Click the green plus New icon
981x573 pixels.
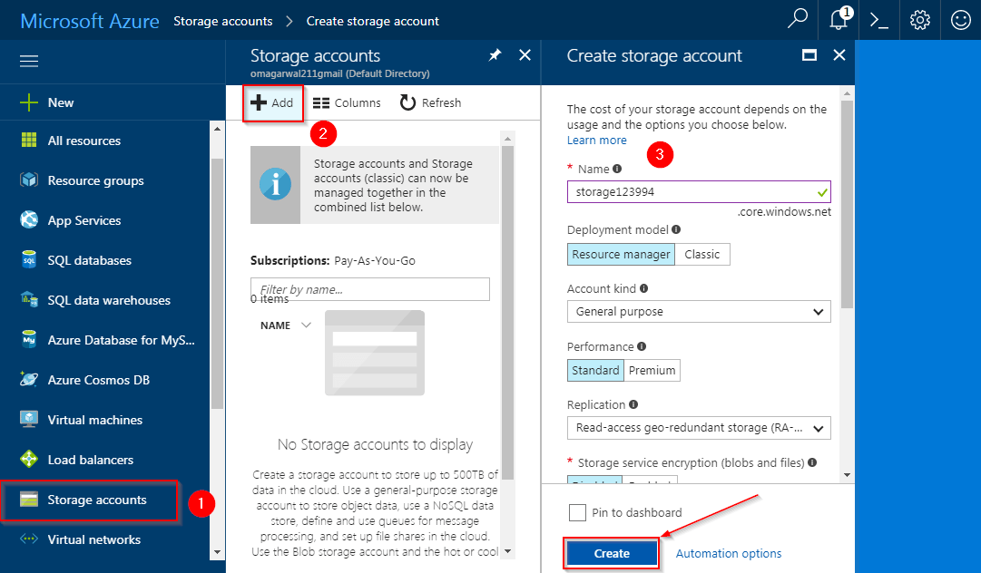(29, 102)
